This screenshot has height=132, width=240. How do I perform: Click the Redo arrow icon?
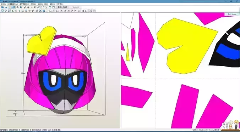click(x=33, y=11)
